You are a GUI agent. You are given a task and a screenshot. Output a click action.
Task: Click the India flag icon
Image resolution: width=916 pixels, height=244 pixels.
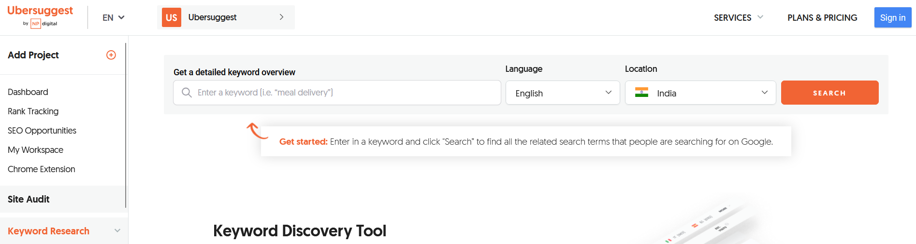641,93
